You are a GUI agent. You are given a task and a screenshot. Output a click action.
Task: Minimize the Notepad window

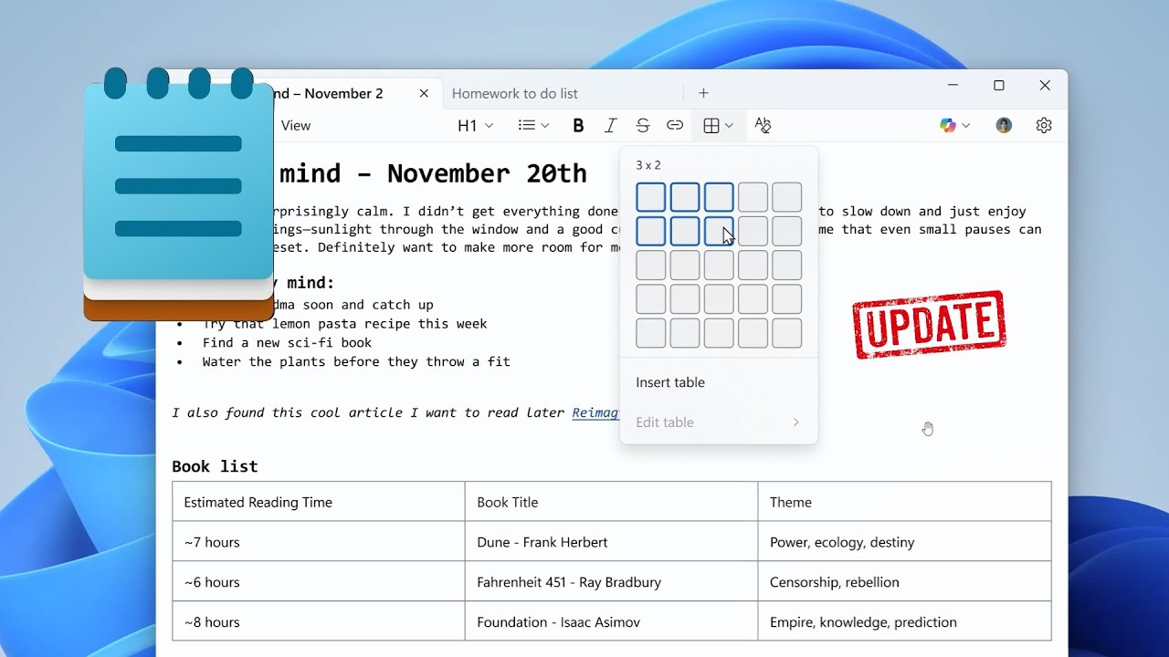click(x=953, y=86)
